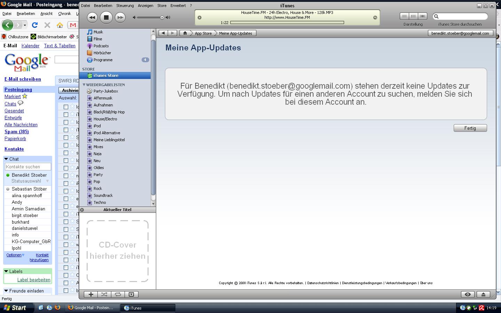Open the Meine Lieblingstitel playlist
501x313 pixels.
coord(109,140)
